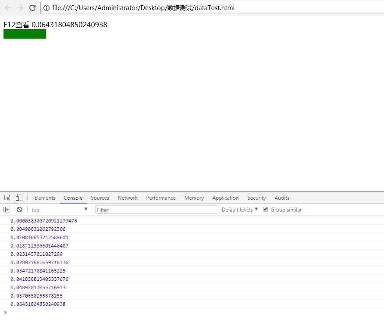Screen dimensions: 384x330
Task: Click the console Filter input field
Action: click(156, 210)
